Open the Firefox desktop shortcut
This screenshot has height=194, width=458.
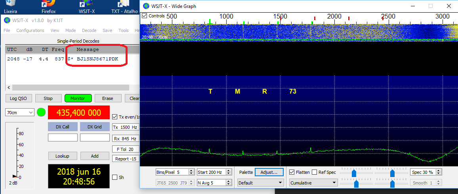(x=48, y=5)
